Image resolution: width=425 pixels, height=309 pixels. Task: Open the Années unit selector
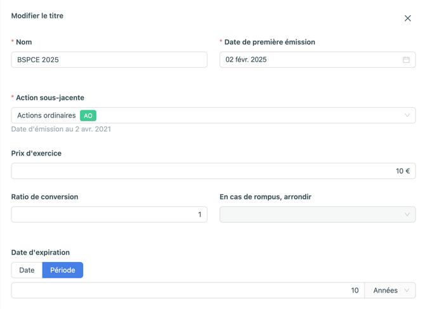[x=385, y=291]
